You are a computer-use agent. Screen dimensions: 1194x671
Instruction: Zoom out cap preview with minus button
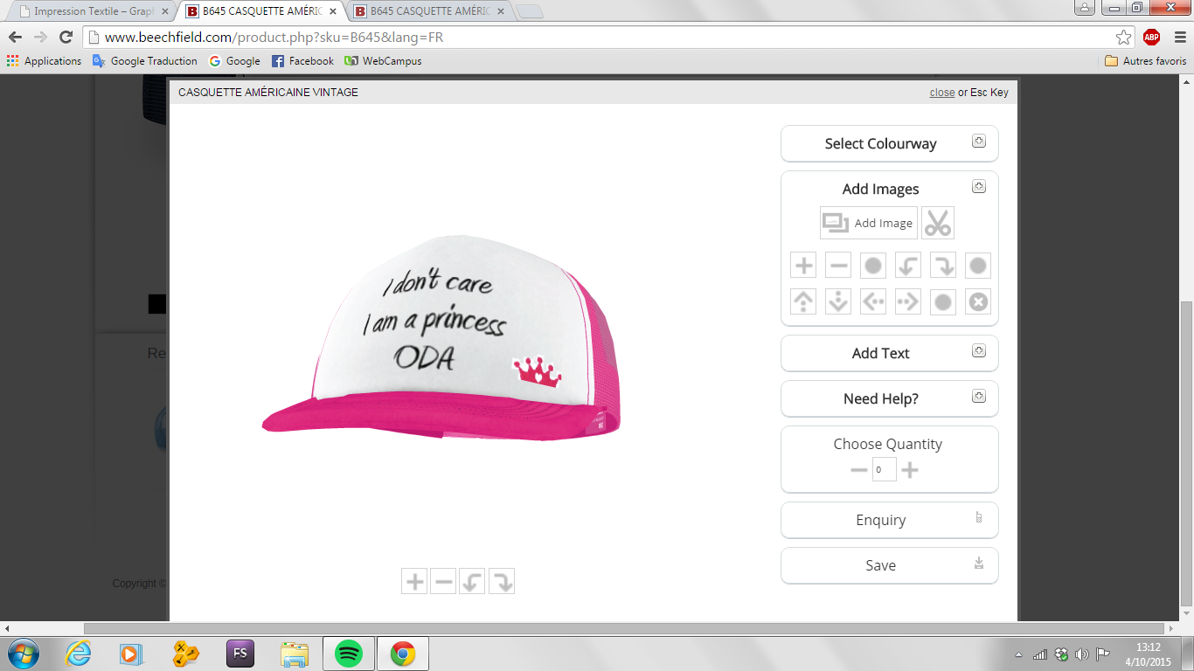tap(443, 581)
